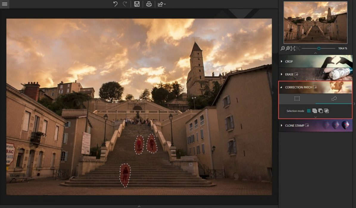356x208 pixels.
Task: Open the hamburger menu in the top-left corner
Action: click(4, 4)
